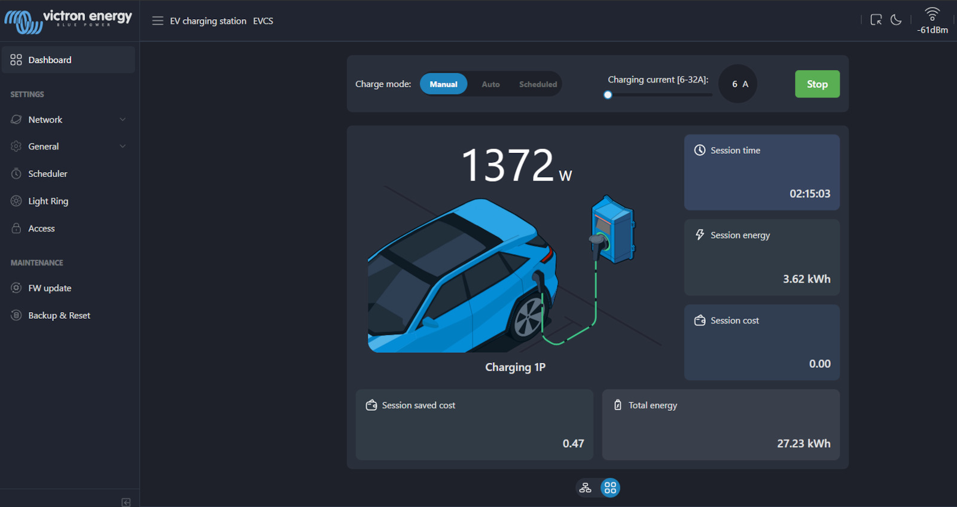Click the Total energy battery icon
Screen dimensions: 957x507
(618, 405)
